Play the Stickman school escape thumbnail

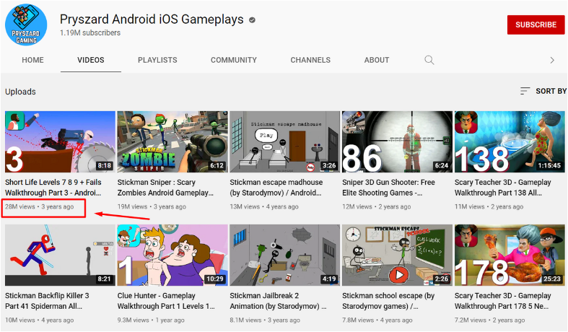click(398, 255)
